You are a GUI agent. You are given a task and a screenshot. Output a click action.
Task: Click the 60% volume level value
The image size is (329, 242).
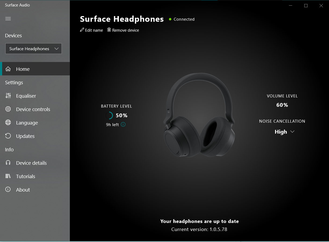pyautogui.click(x=282, y=105)
